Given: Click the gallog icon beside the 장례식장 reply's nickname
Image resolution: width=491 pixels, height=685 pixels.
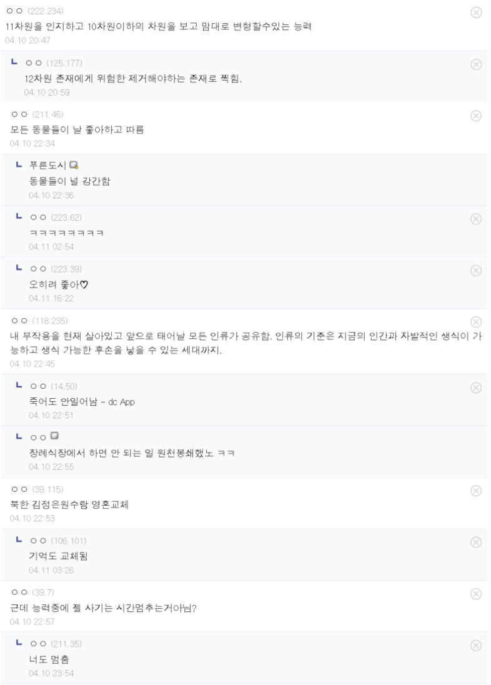Looking at the screenshot, I should [54, 436].
